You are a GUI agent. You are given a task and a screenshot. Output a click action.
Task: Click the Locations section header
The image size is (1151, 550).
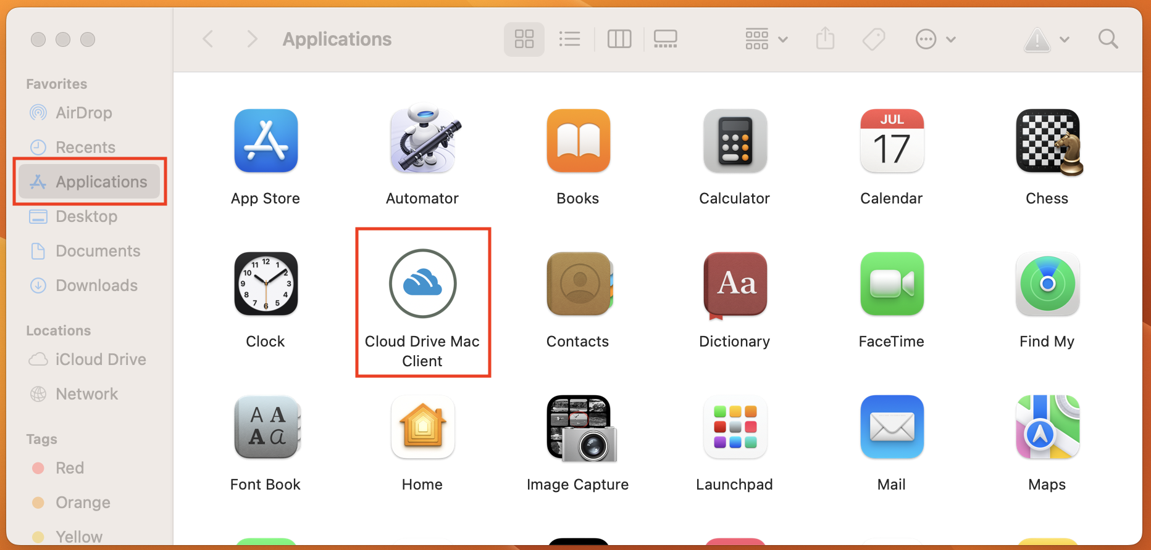59,330
